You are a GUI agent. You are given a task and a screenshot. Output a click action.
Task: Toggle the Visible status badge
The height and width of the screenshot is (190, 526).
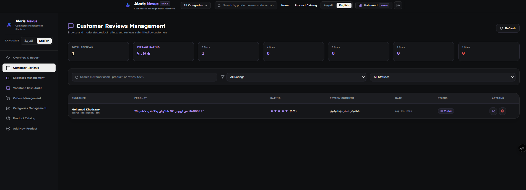point(446,111)
